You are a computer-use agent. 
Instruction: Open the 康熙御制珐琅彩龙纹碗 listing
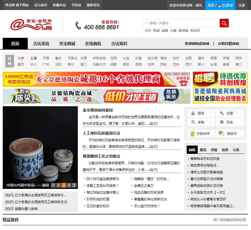[206, 186]
